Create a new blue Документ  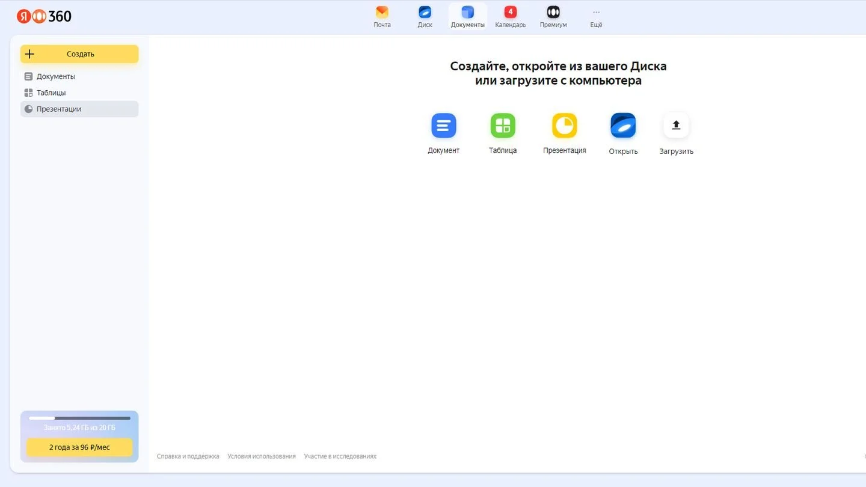444,126
